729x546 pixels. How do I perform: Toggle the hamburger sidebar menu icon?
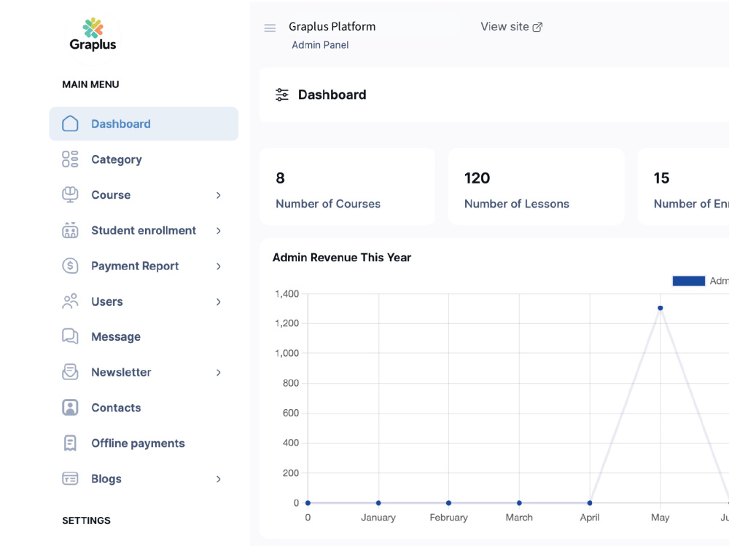click(270, 28)
